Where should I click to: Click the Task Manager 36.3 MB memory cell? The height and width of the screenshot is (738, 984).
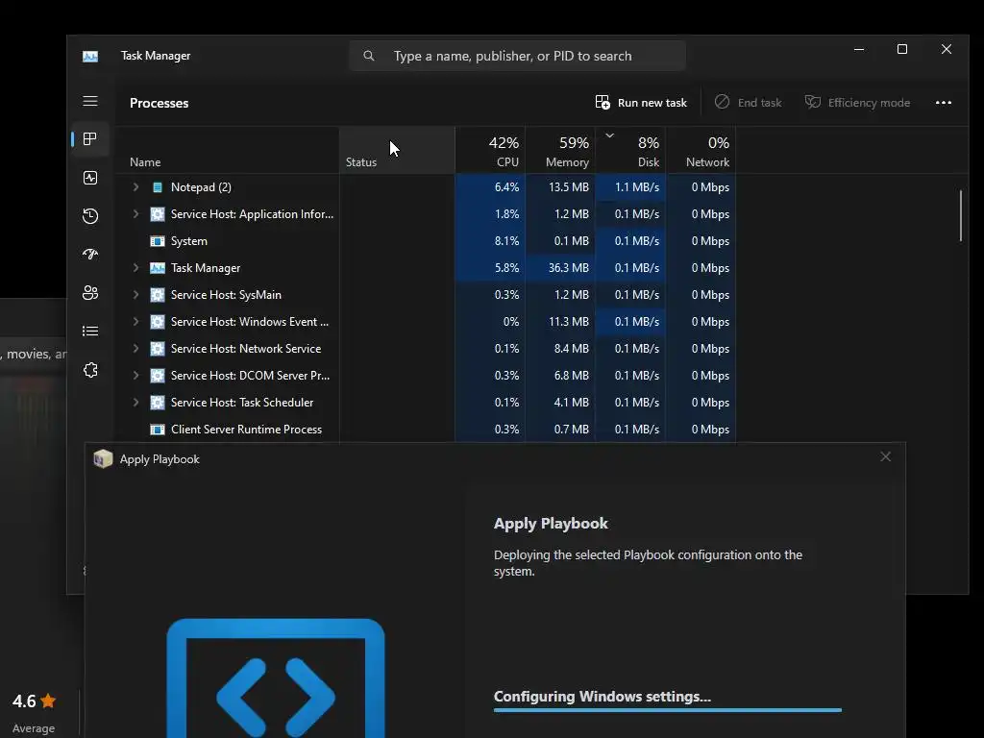560,268
